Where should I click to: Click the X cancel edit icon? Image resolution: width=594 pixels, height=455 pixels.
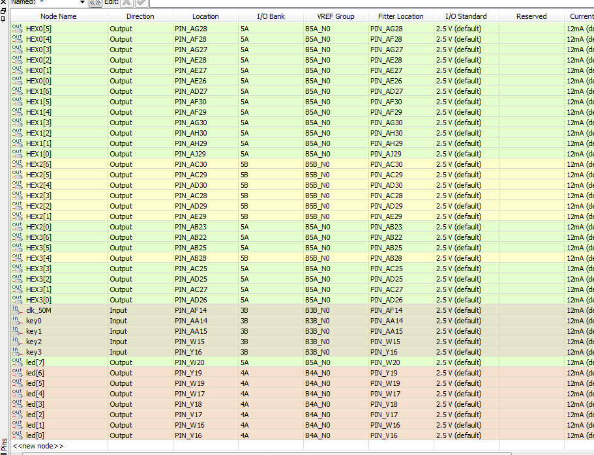pyautogui.click(x=127, y=3)
